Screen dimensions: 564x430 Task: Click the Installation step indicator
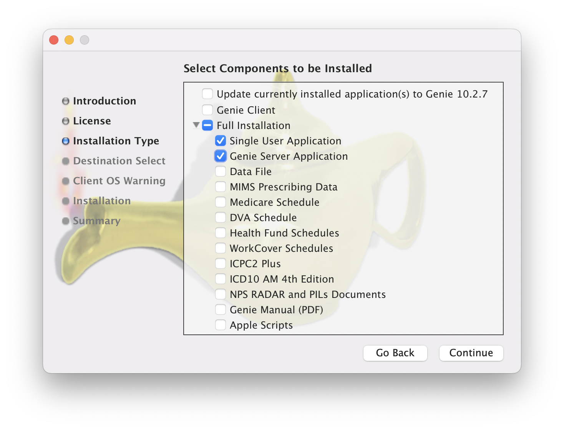(102, 201)
